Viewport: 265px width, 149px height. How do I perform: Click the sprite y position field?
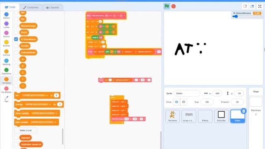(239, 93)
